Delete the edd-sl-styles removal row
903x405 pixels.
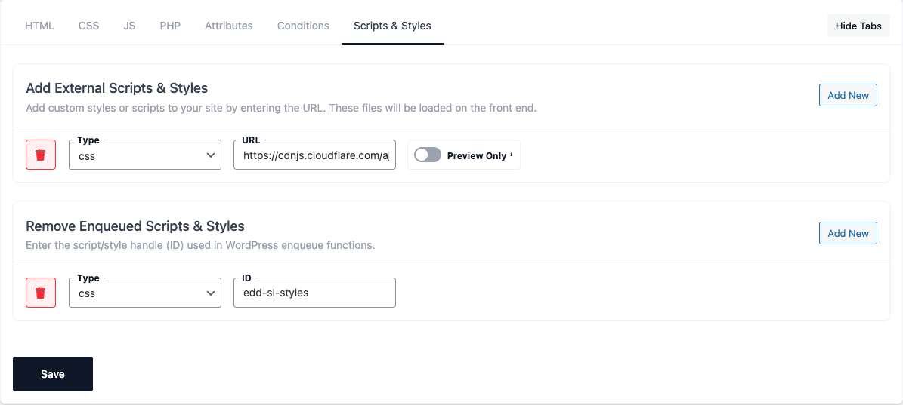click(41, 293)
